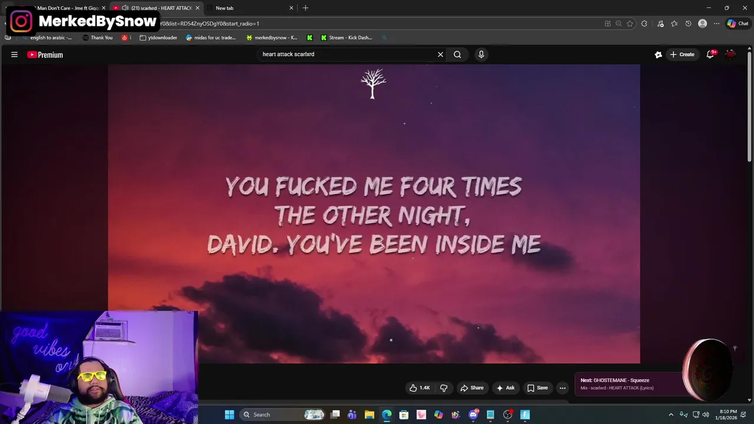Open Microsoft Teams taskbar icon
The height and width of the screenshot is (424, 754).
pyautogui.click(x=352, y=415)
